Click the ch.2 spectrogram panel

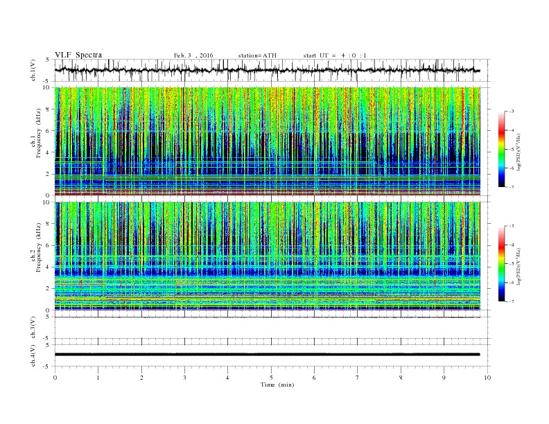268,256
